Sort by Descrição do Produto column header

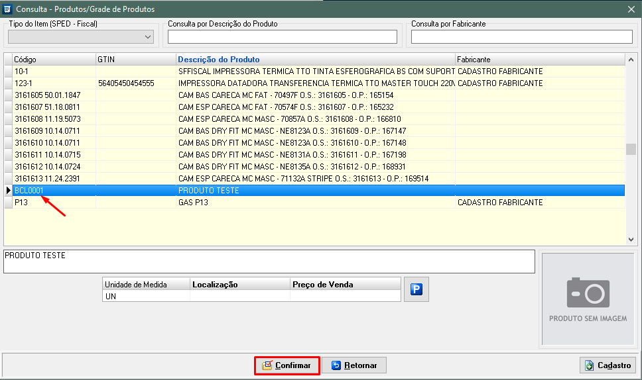[x=315, y=60]
